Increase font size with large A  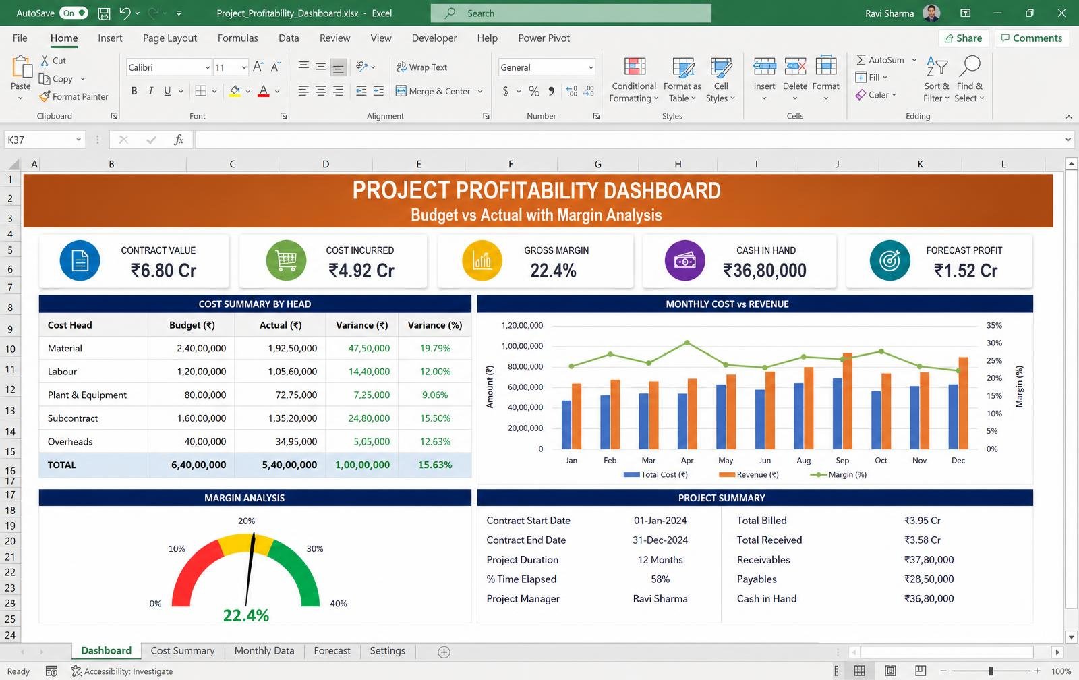tap(258, 67)
